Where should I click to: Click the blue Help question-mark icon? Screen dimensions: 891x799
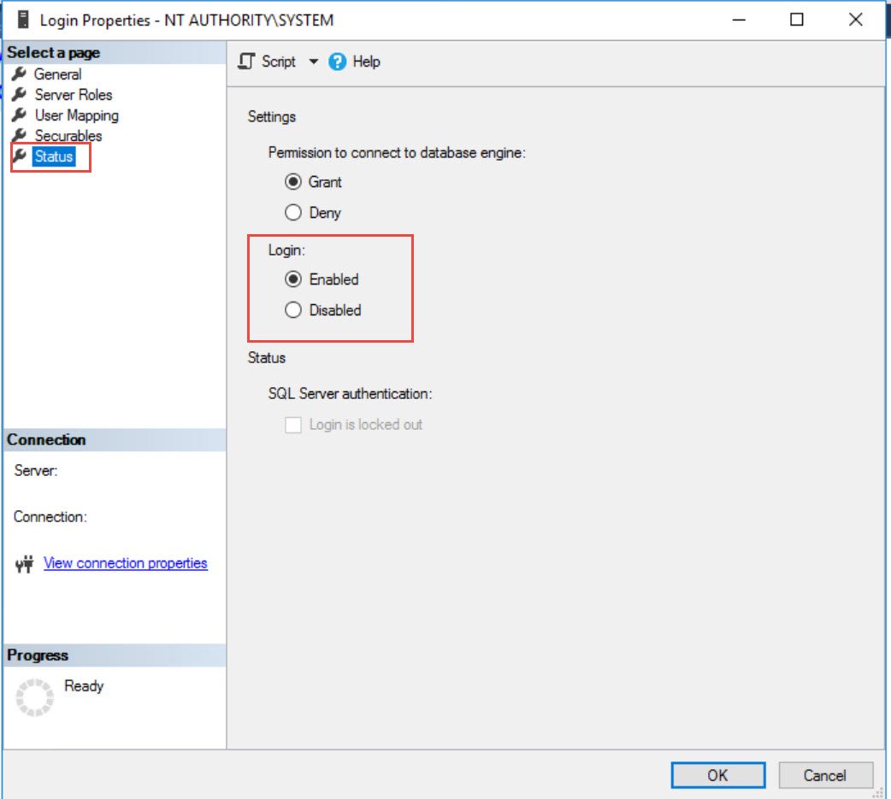(337, 62)
